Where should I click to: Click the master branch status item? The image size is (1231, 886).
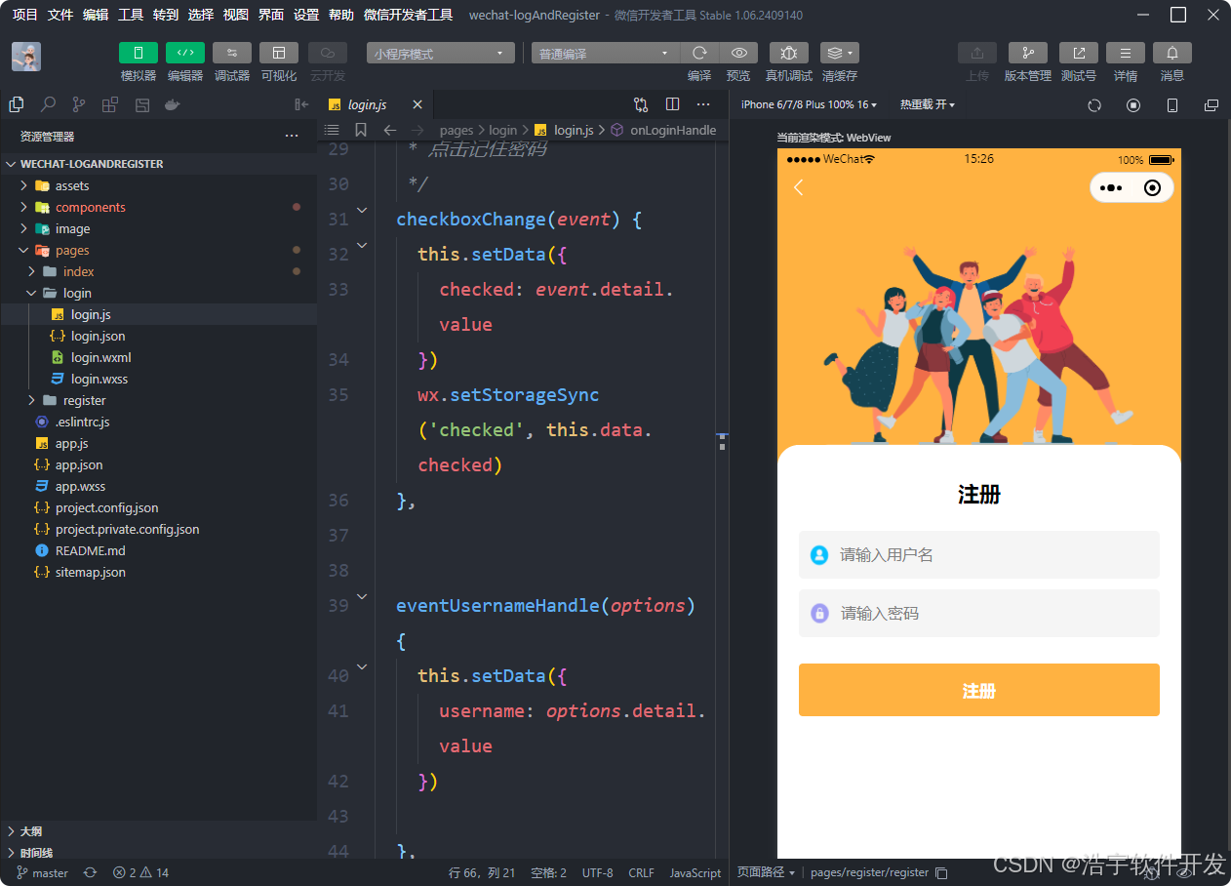click(42, 872)
